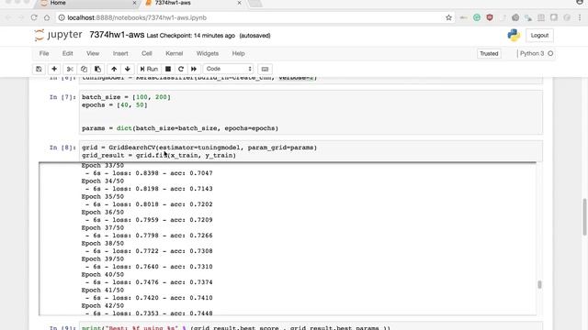Image resolution: width=588 pixels, height=330 pixels.
Task: Click the 'loss: 0.7420 - acc: 0.7410' line
Action: [163, 298]
